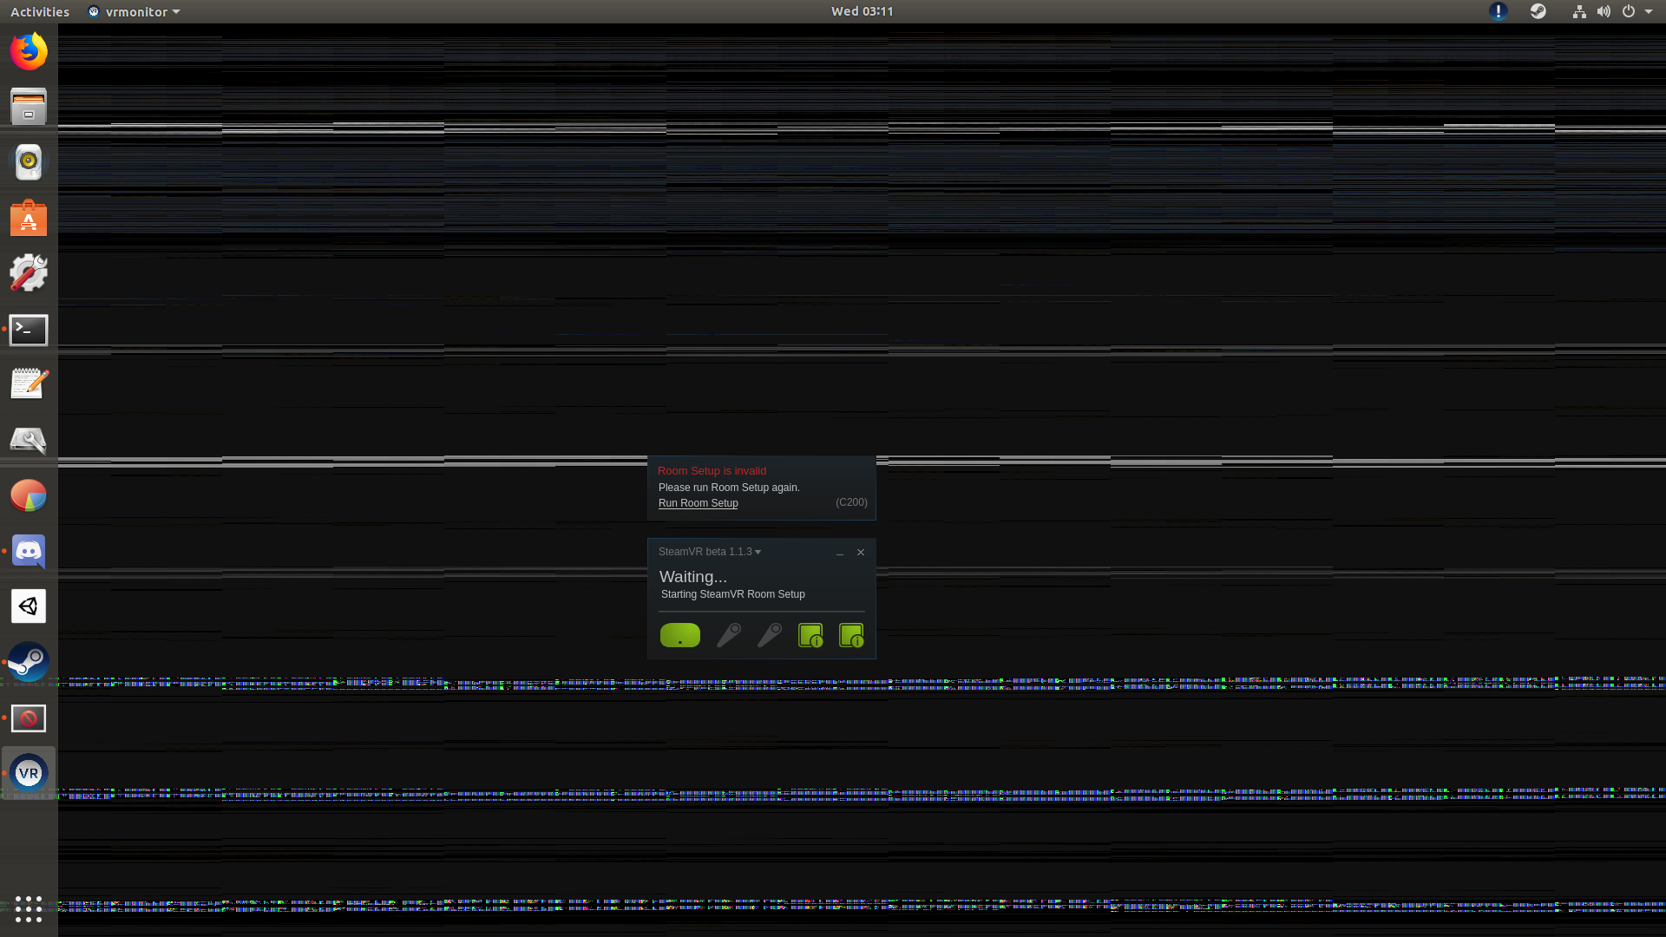
Task: Switch to Discord in the dock
Action: tap(29, 551)
